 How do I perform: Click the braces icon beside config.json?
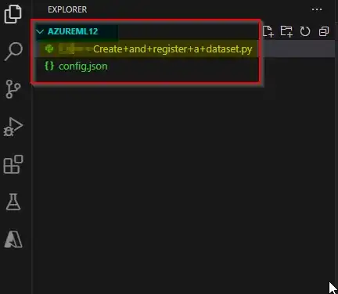click(49, 66)
